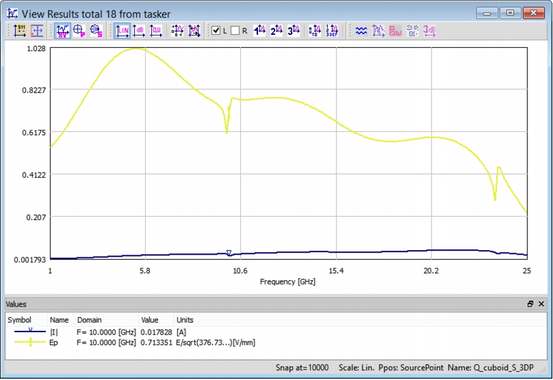
Task: Set decibel (dB) scale mode
Action: coord(139,31)
